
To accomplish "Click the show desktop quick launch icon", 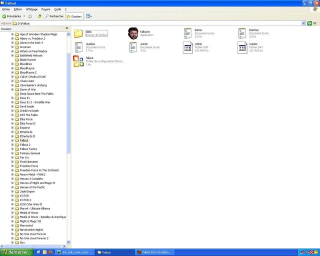I will coord(39,252).
